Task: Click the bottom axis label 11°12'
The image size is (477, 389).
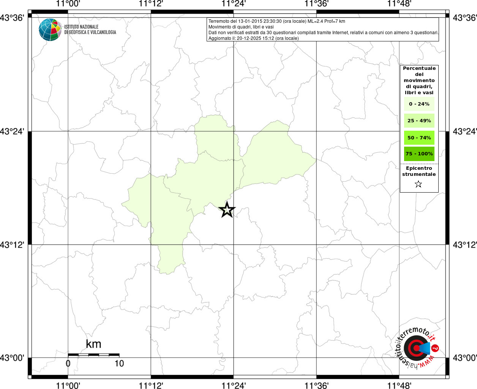Action: (151, 386)
